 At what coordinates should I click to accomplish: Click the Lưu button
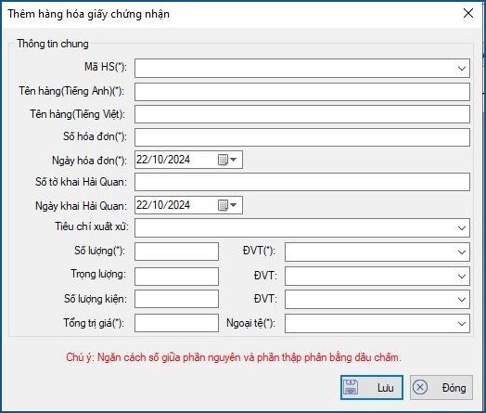(372, 387)
